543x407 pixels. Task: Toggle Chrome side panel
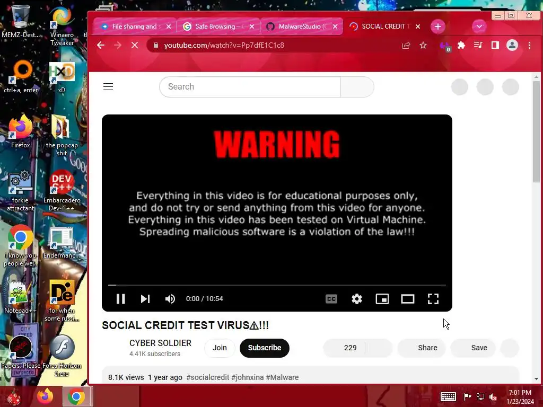(x=495, y=46)
